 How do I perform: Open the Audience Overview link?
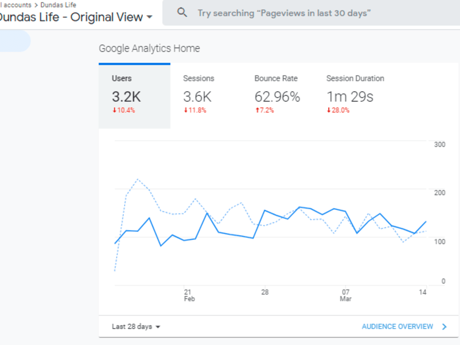(397, 327)
